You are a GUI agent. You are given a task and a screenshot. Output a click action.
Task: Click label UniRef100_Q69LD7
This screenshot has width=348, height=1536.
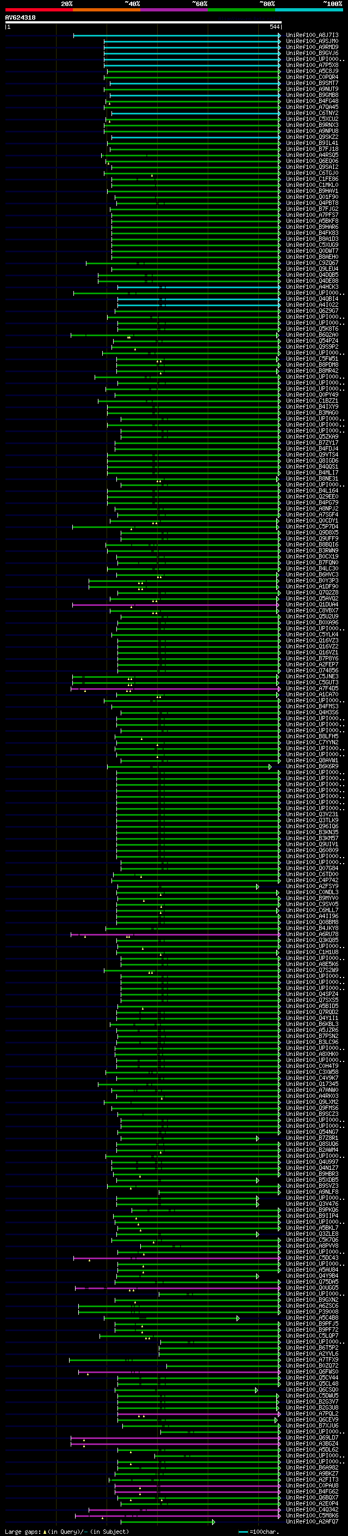tap(312, 1437)
